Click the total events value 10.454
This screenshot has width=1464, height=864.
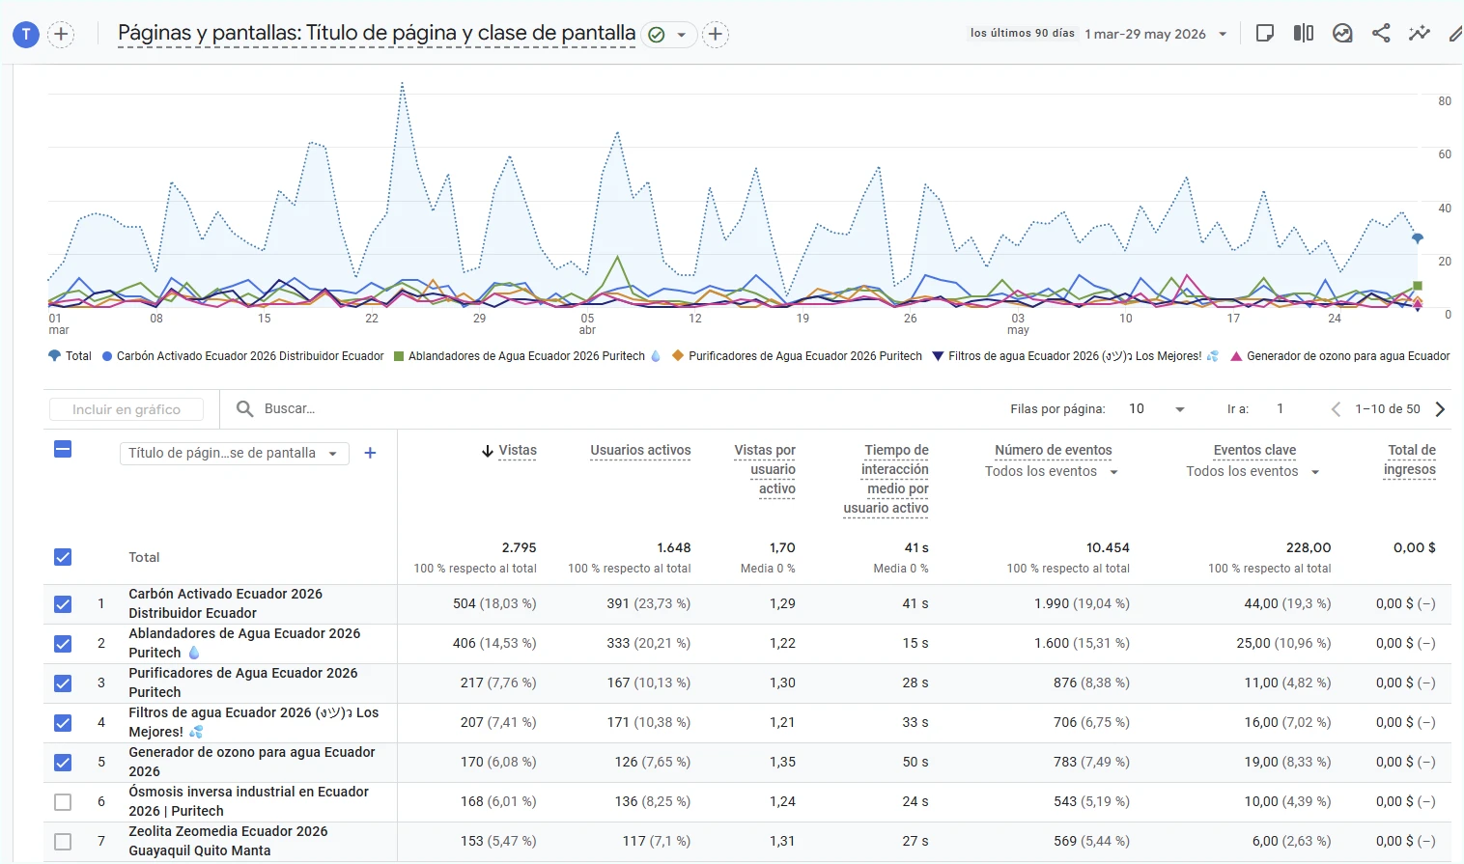pyautogui.click(x=1108, y=547)
